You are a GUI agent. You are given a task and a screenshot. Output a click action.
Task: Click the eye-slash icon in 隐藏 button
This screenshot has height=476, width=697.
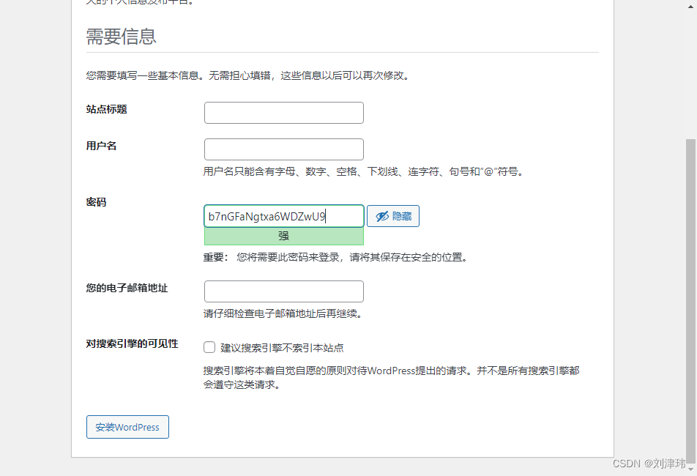pos(382,217)
